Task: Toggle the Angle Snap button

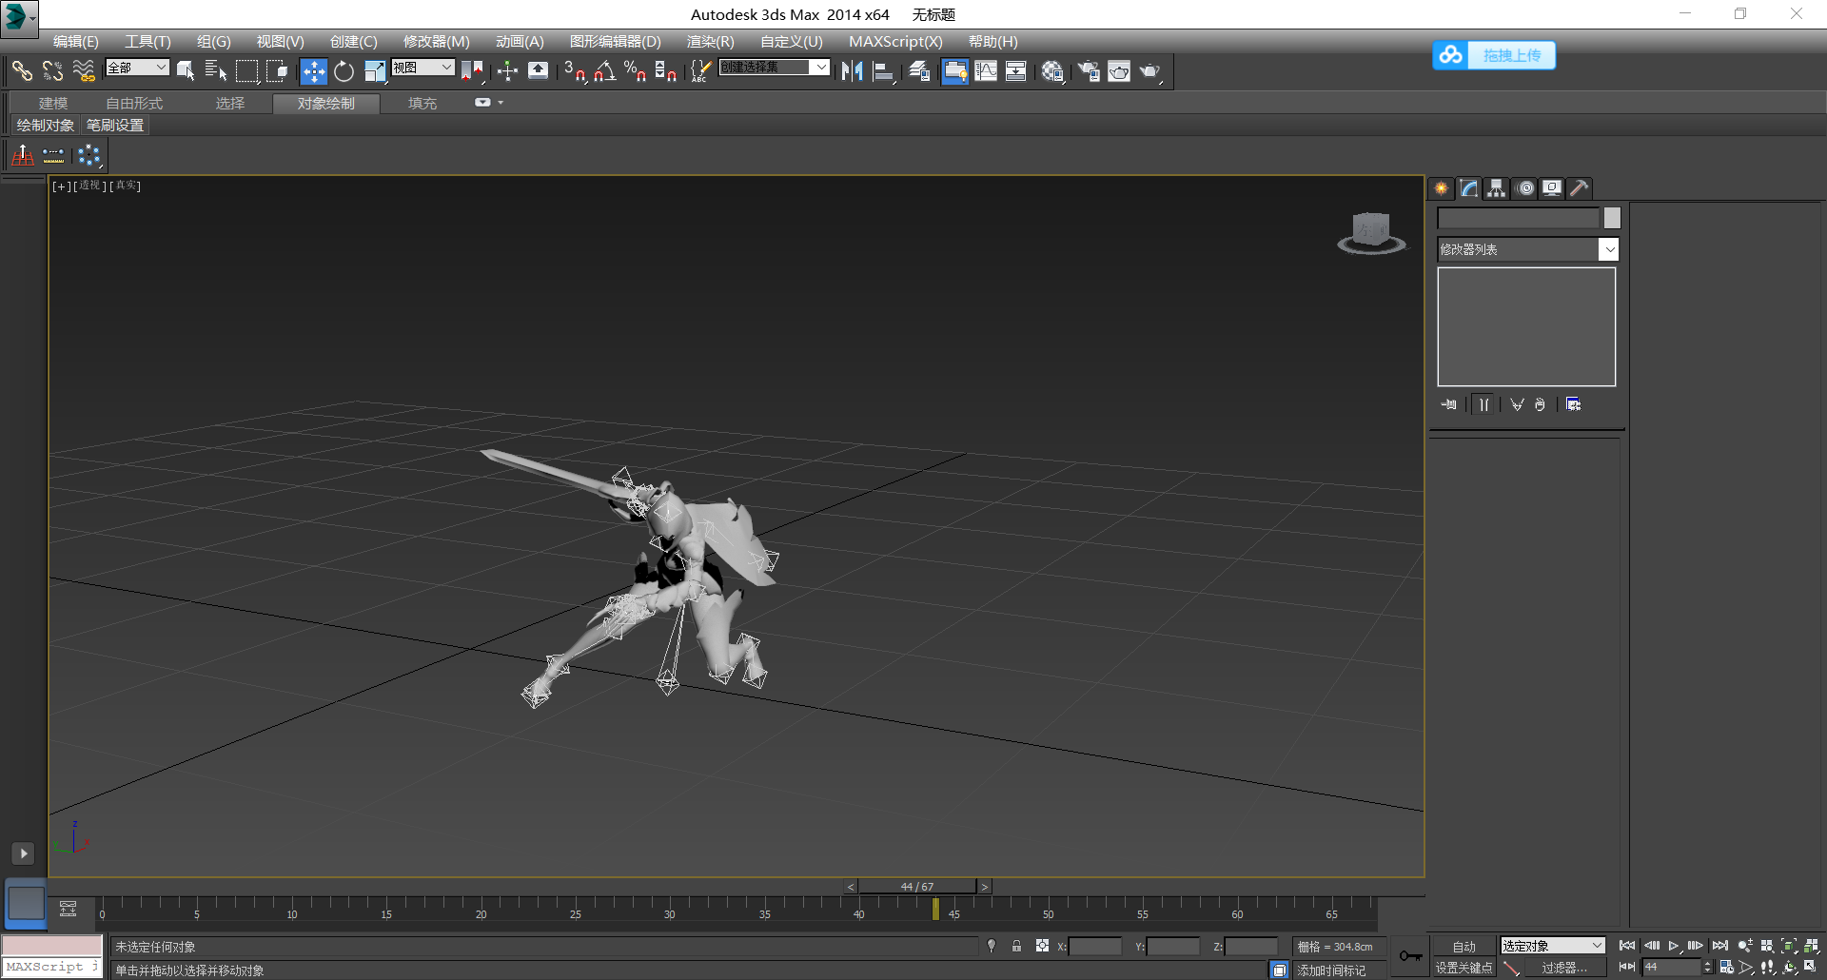Action: pos(604,71)
